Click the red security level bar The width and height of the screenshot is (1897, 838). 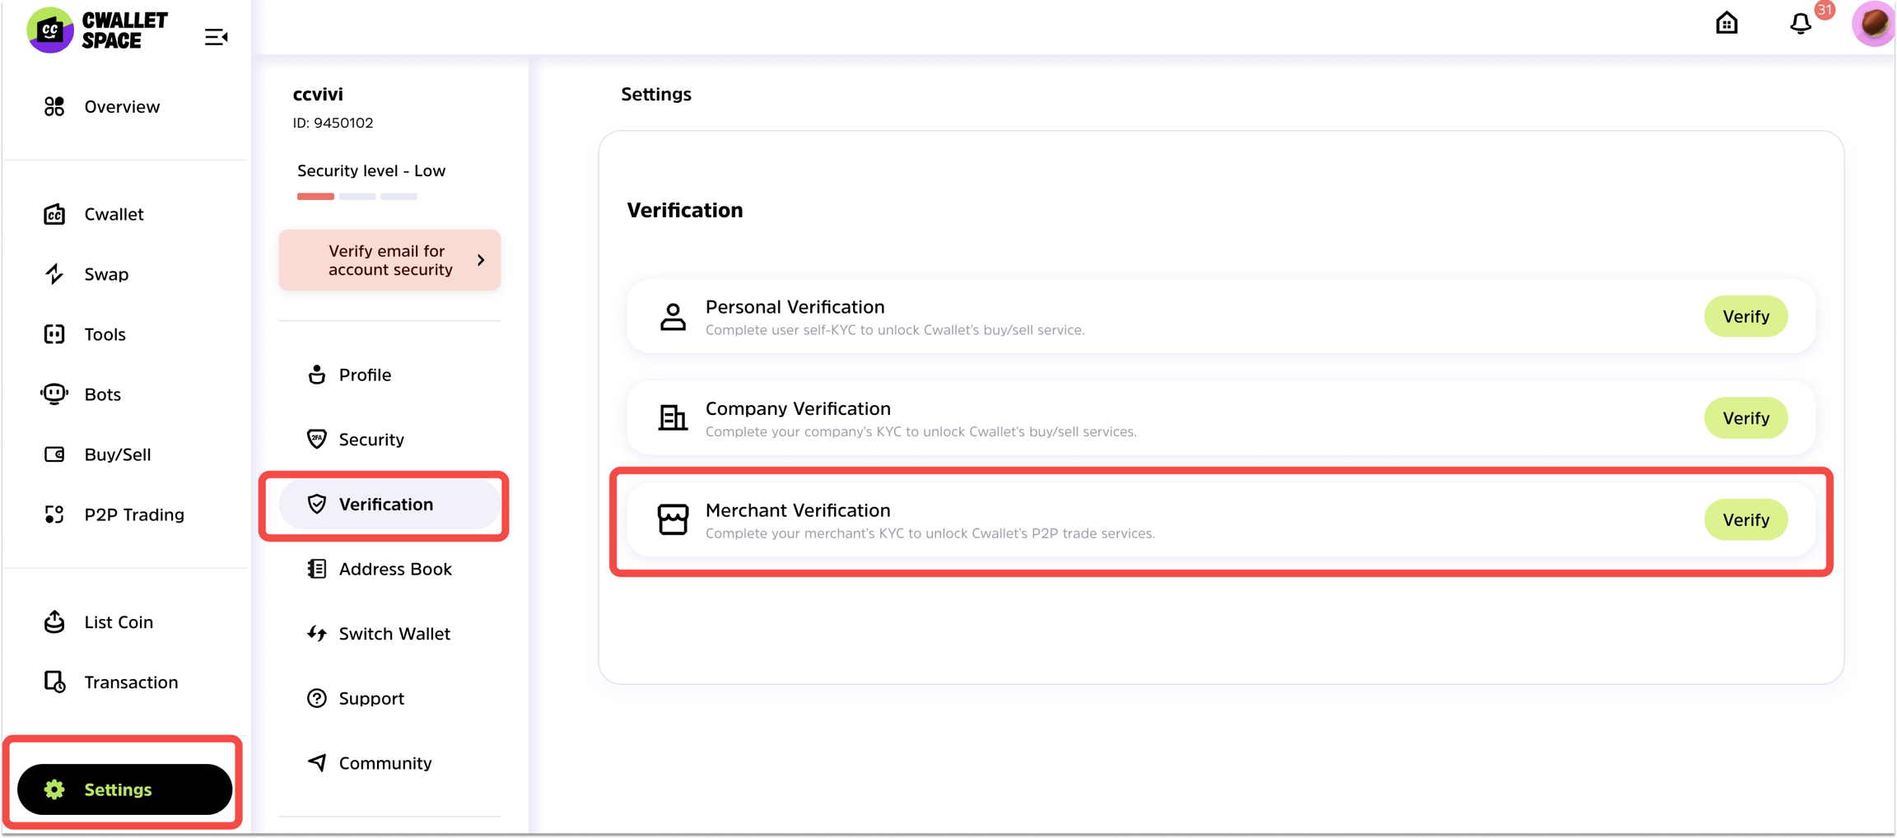pos(315,197)
